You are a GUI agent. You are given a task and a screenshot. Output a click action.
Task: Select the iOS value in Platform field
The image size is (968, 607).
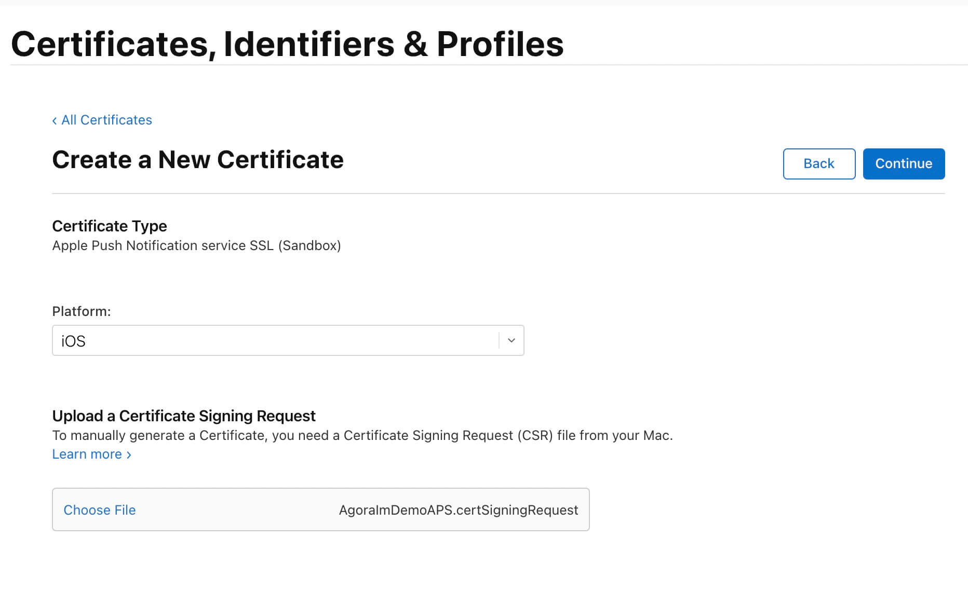(x=73, y=341)
